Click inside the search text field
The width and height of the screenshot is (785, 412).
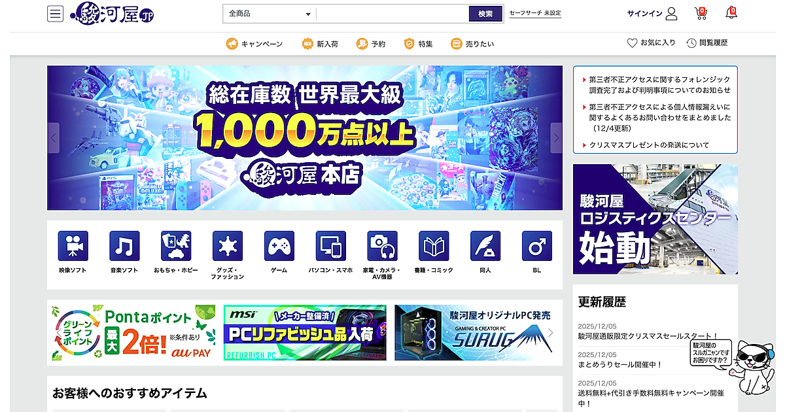tap(392, 14)
